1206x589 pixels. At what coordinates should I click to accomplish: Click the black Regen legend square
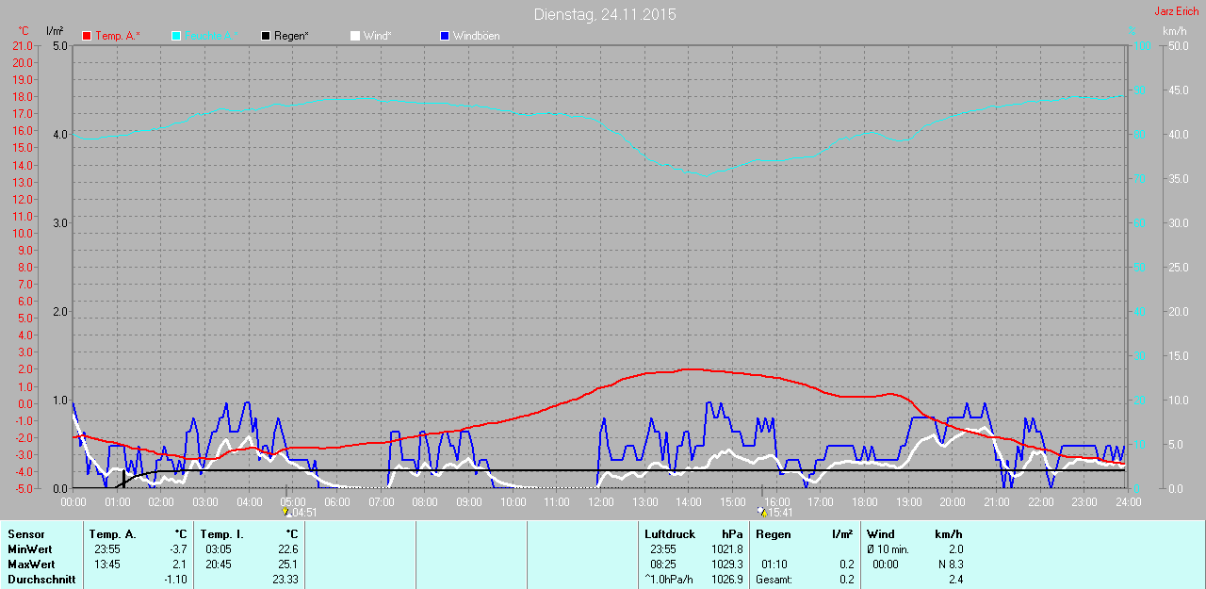(266, 36)
